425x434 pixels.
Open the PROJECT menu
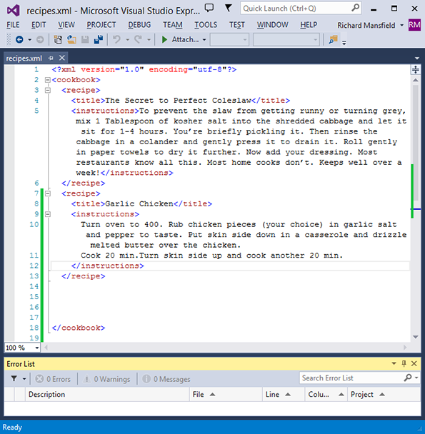[x=101, y=25]
